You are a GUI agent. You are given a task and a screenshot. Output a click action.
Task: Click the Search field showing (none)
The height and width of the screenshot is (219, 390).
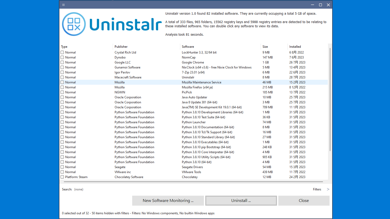(x=79, y=189)
